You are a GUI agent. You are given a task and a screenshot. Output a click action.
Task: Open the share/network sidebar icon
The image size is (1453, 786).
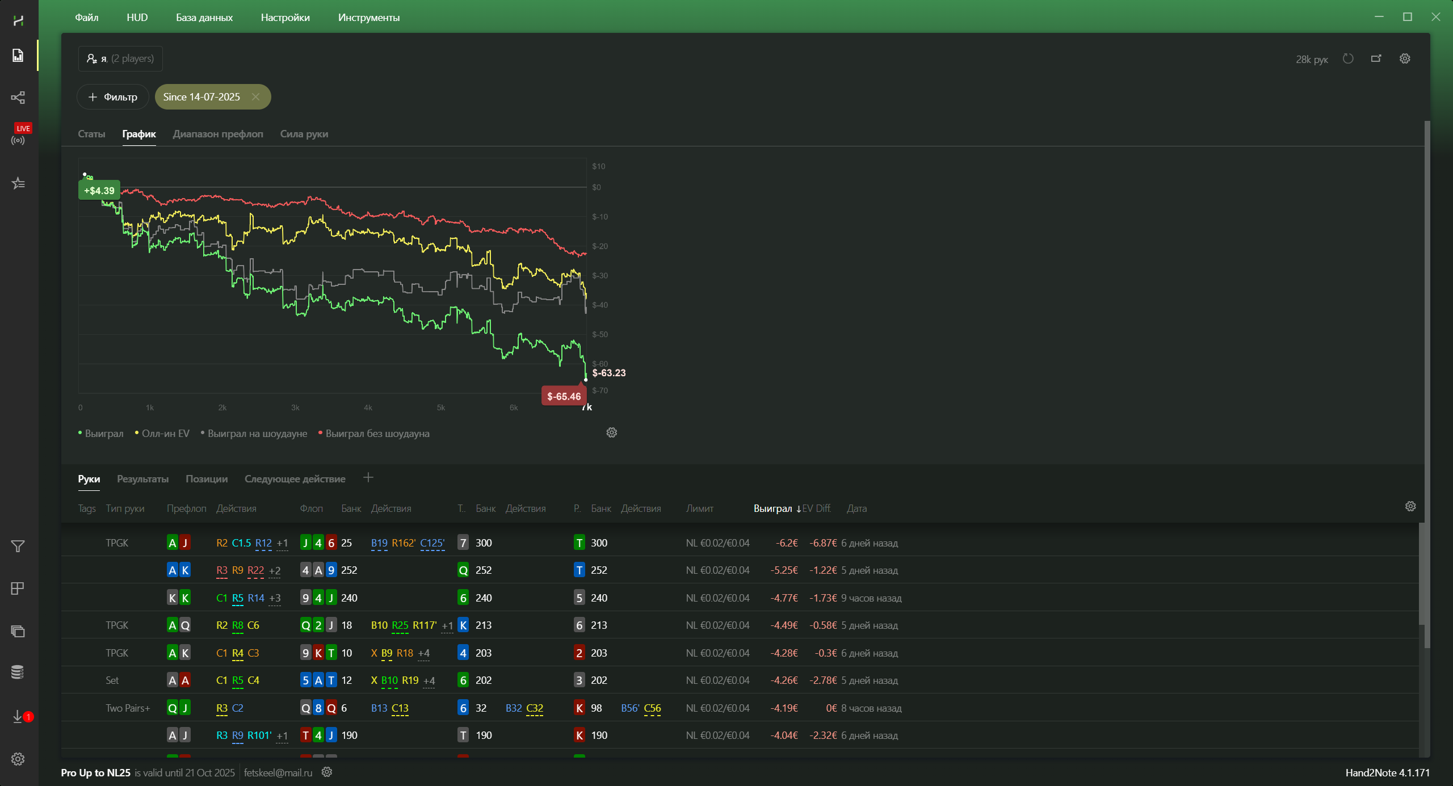[x=18, y=97]
